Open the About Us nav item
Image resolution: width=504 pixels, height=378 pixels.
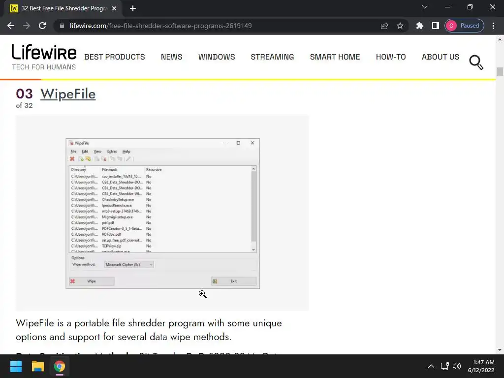click(x=441, y=57)
